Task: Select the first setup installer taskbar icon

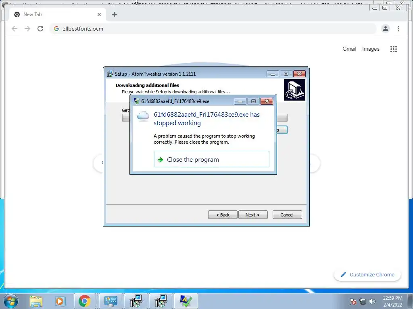Action: tap(136, 301)
